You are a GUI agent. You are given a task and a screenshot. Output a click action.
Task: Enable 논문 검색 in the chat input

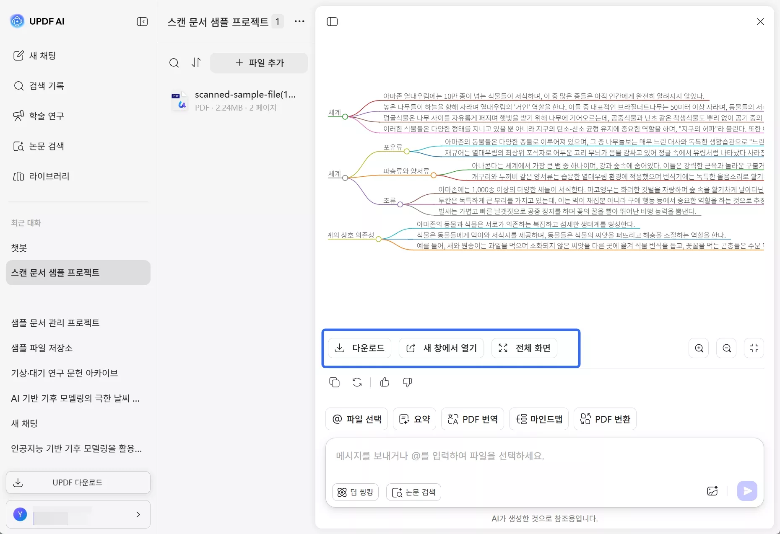(x=413, y=492)
